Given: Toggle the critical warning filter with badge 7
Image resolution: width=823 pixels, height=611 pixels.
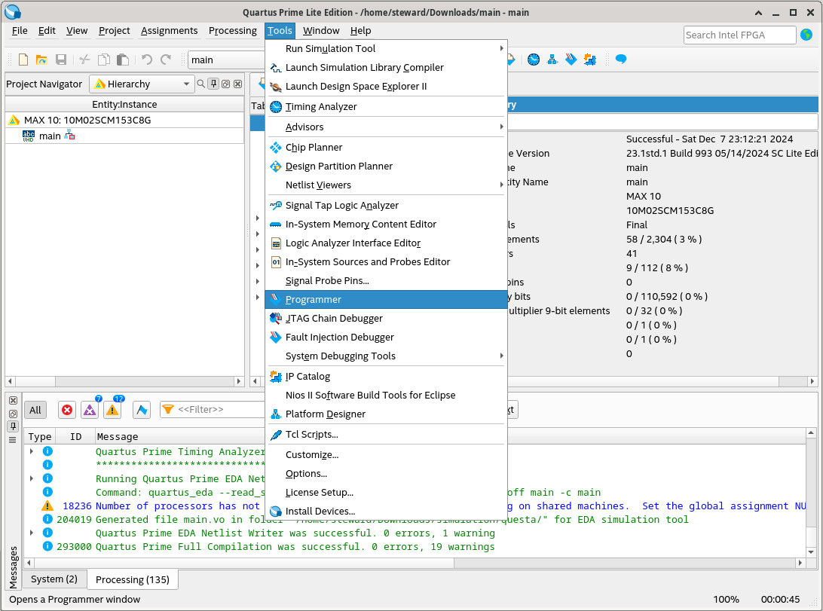Looking at the screenshot, I should [90, 410].
